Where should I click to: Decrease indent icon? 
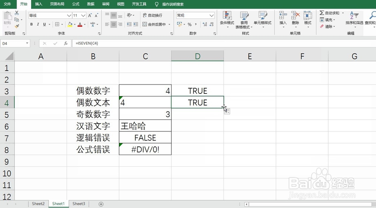tap(129, 24)
